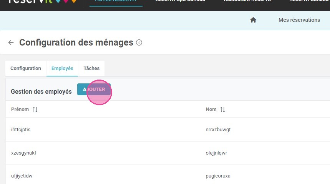The image size is (330, 184).
Task: Open the Tâches tab
Action: coord(91,68)
